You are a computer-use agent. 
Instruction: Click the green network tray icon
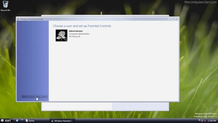(x=205, y=121)
